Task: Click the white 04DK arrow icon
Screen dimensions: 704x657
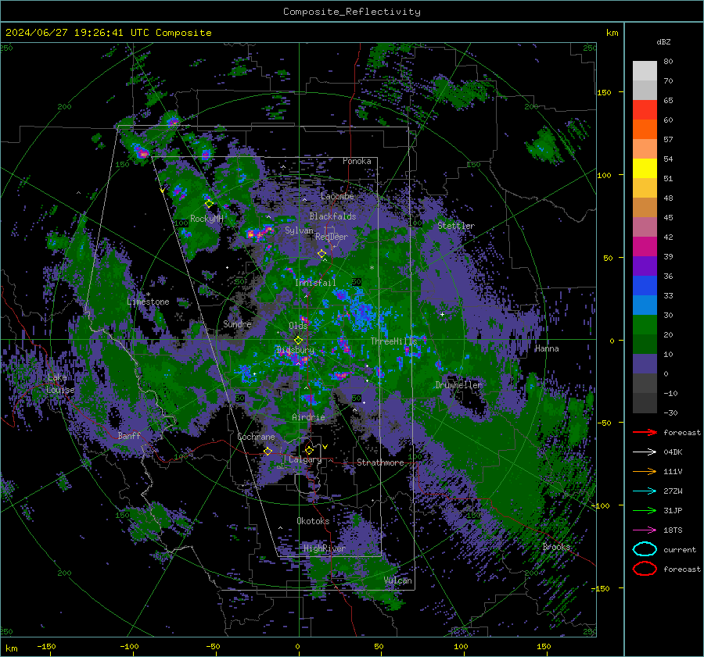Action: [645, 452]
